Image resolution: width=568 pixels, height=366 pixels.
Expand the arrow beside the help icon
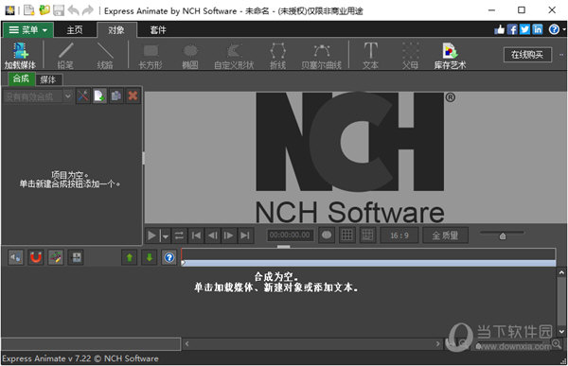coord(564,29)
